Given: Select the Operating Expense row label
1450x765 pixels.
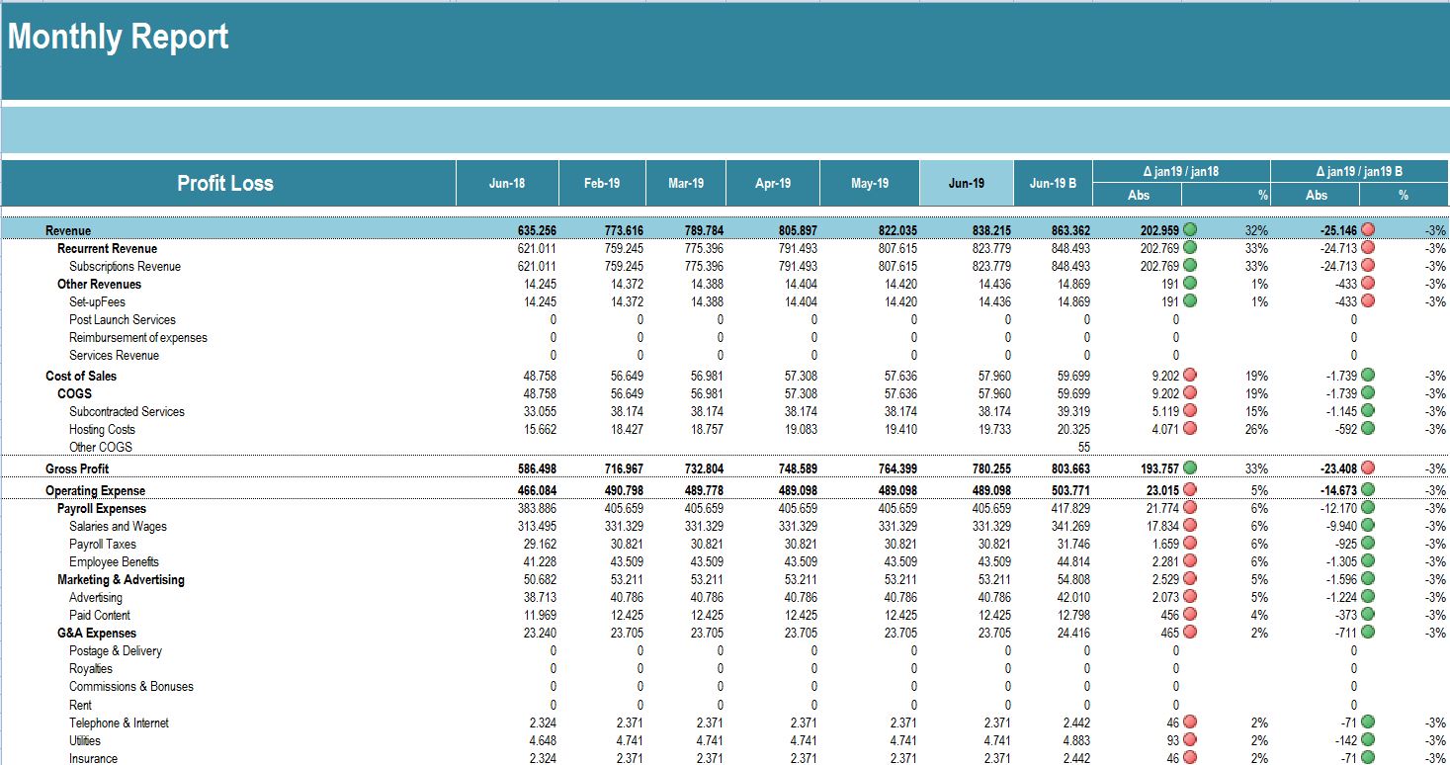Looking at the screenshot, I should [x=96, y=490].
